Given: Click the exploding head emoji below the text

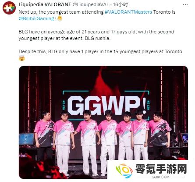Looking at the screenshot, I should [22, 58].
